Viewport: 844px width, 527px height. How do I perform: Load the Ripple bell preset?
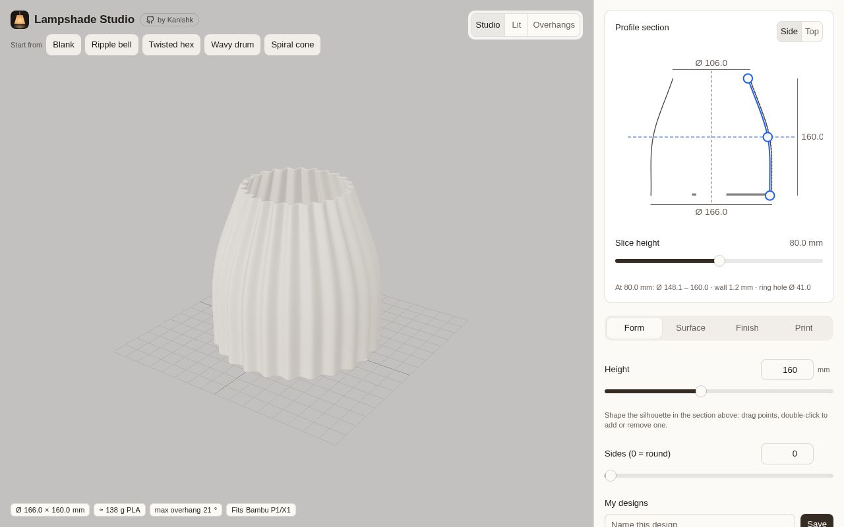(x=111, y=45)
